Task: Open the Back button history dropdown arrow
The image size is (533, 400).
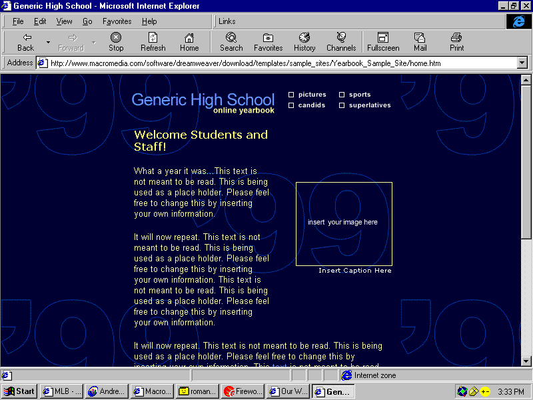Action: [x=48, y=43]
